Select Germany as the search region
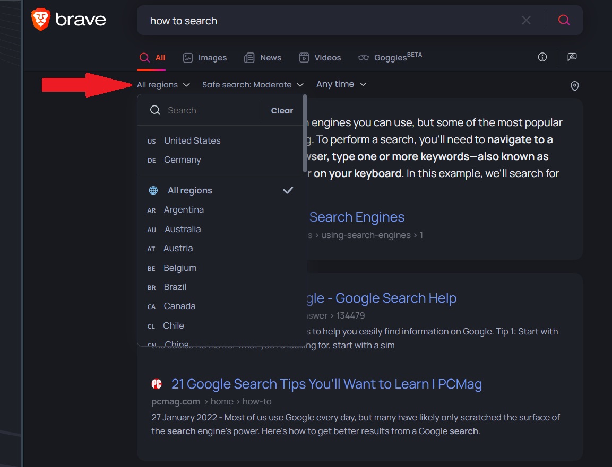 click(x=182, y=160)
